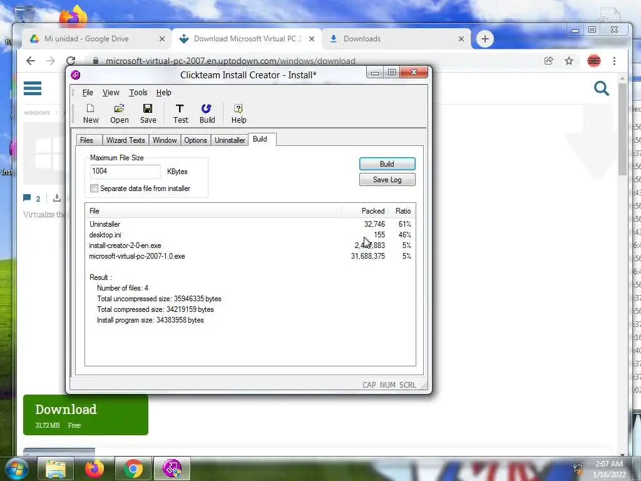Click the File column header

coord(213,211)
